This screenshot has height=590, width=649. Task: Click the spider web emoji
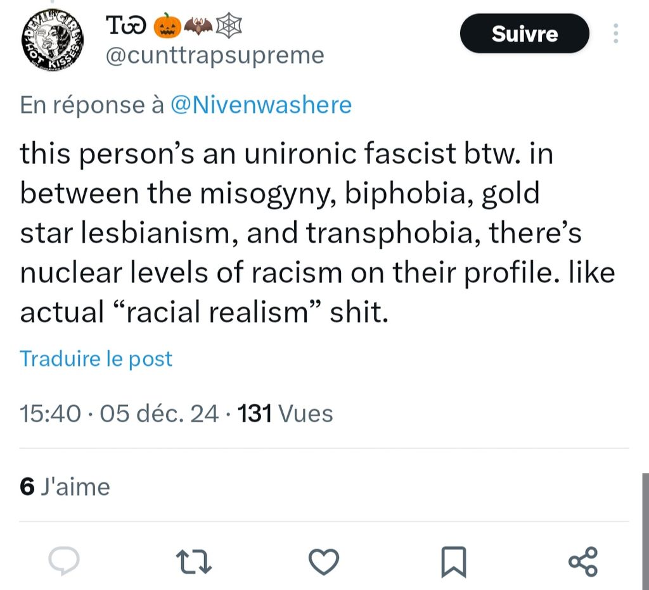click(229, 25)
